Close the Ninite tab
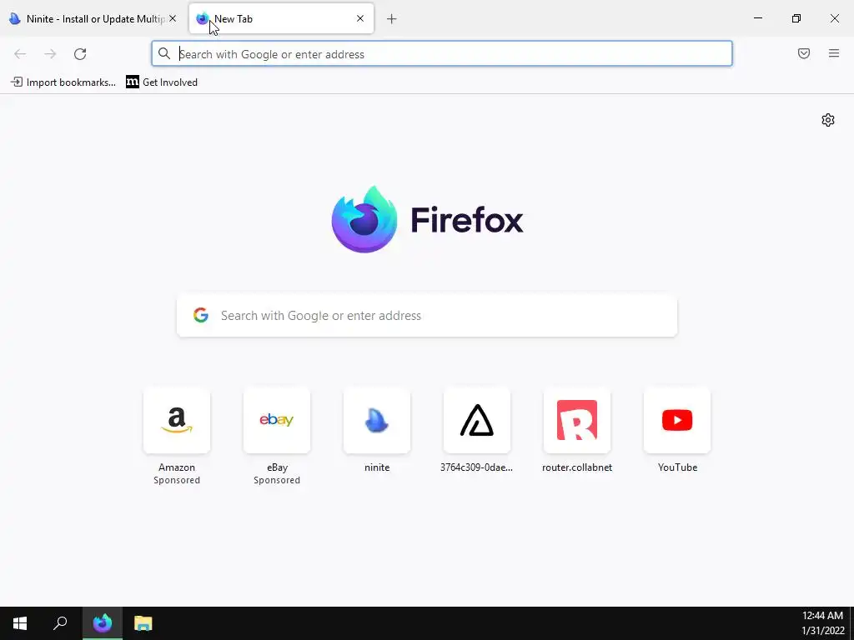The width and height of the screenshot is (854, 640). [x=173, y=18]
